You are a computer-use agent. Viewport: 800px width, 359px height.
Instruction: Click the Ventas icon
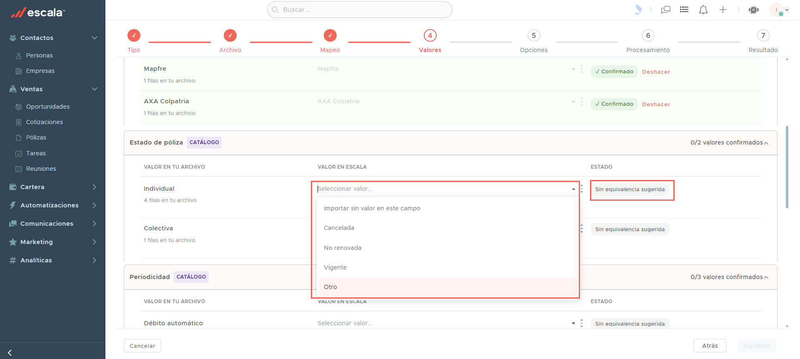click(x=13, y=89)
